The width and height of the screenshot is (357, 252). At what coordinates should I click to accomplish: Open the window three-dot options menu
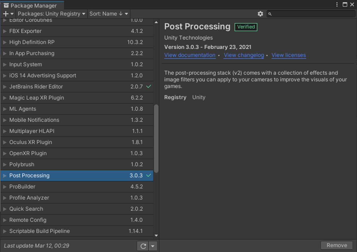click(x=337, y=5)
